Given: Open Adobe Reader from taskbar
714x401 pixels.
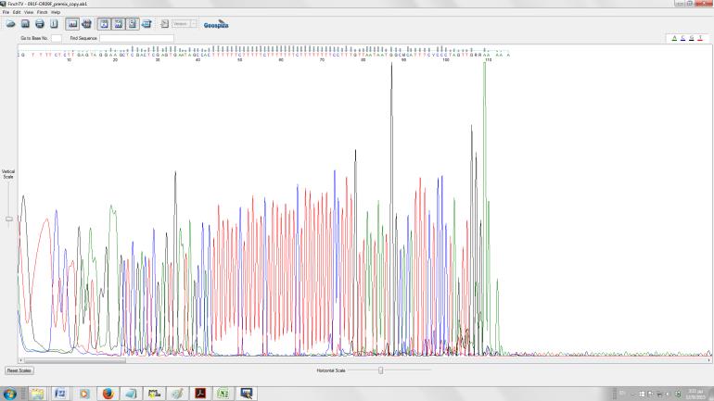Looking at the screenshot, I should click(200, 394).
